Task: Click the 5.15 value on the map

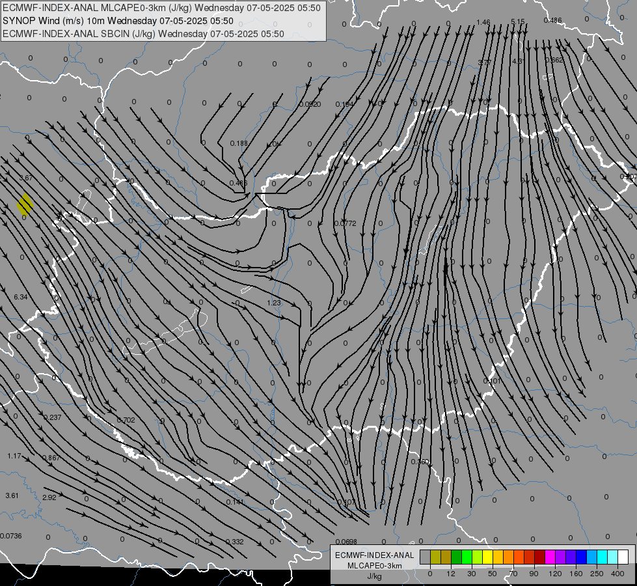Action: point(518,21)
